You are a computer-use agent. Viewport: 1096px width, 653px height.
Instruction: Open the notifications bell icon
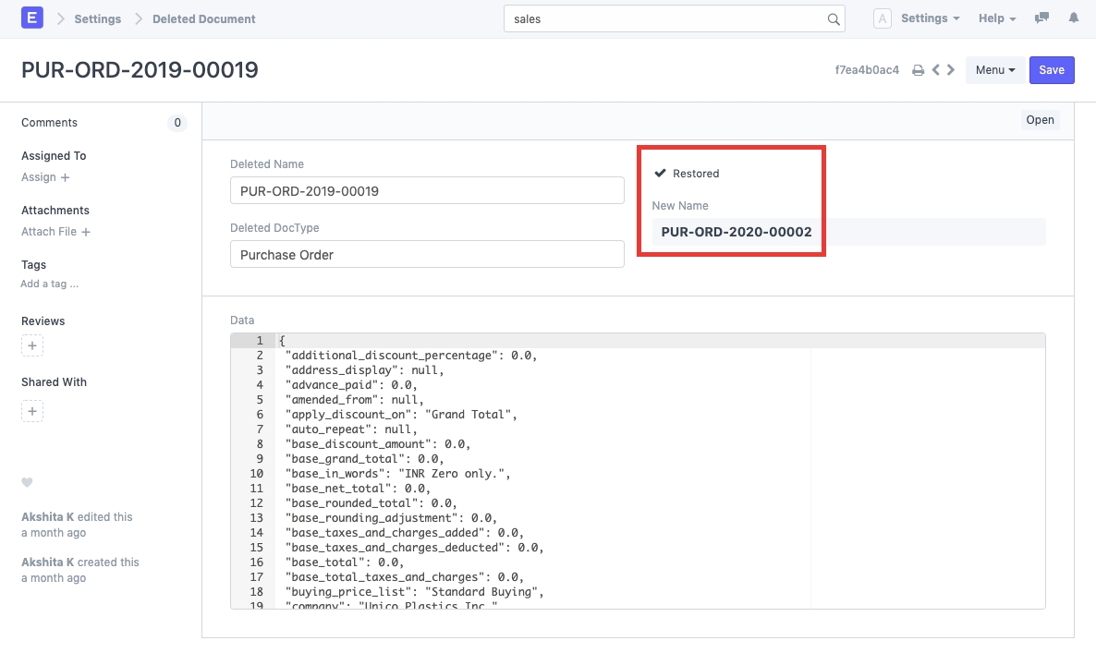click(x=1073, y=18)
